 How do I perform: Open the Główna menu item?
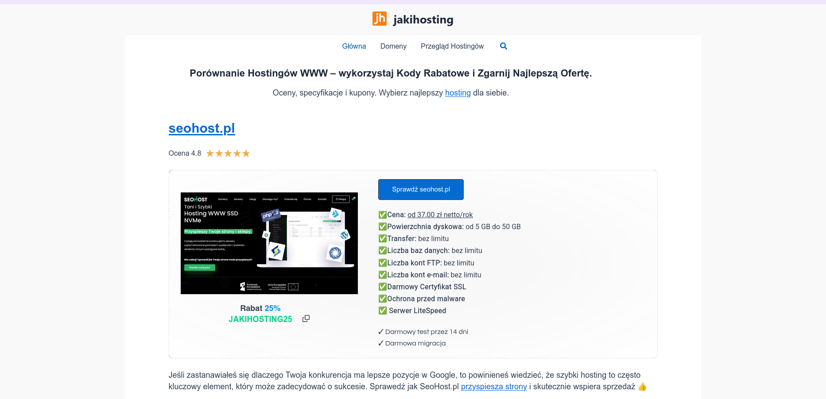click(354, 46)
